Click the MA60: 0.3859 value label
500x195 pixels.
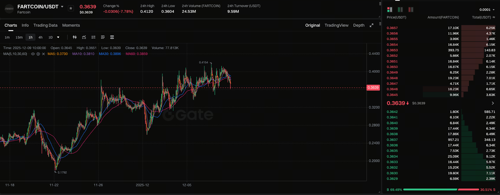pos(137,54)
